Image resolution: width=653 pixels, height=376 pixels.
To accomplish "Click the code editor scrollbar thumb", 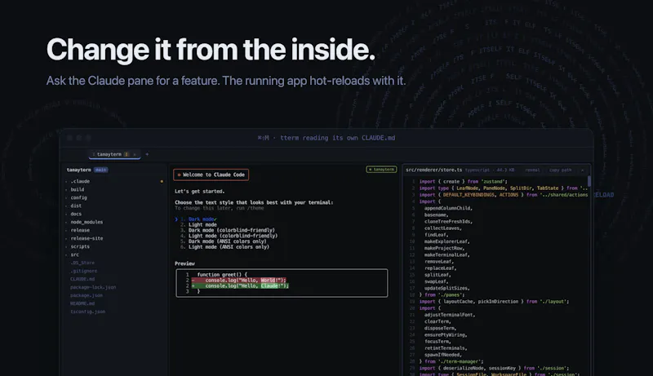I will point(589,181).
